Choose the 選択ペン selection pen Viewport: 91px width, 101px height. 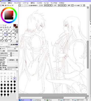[10, 34]
